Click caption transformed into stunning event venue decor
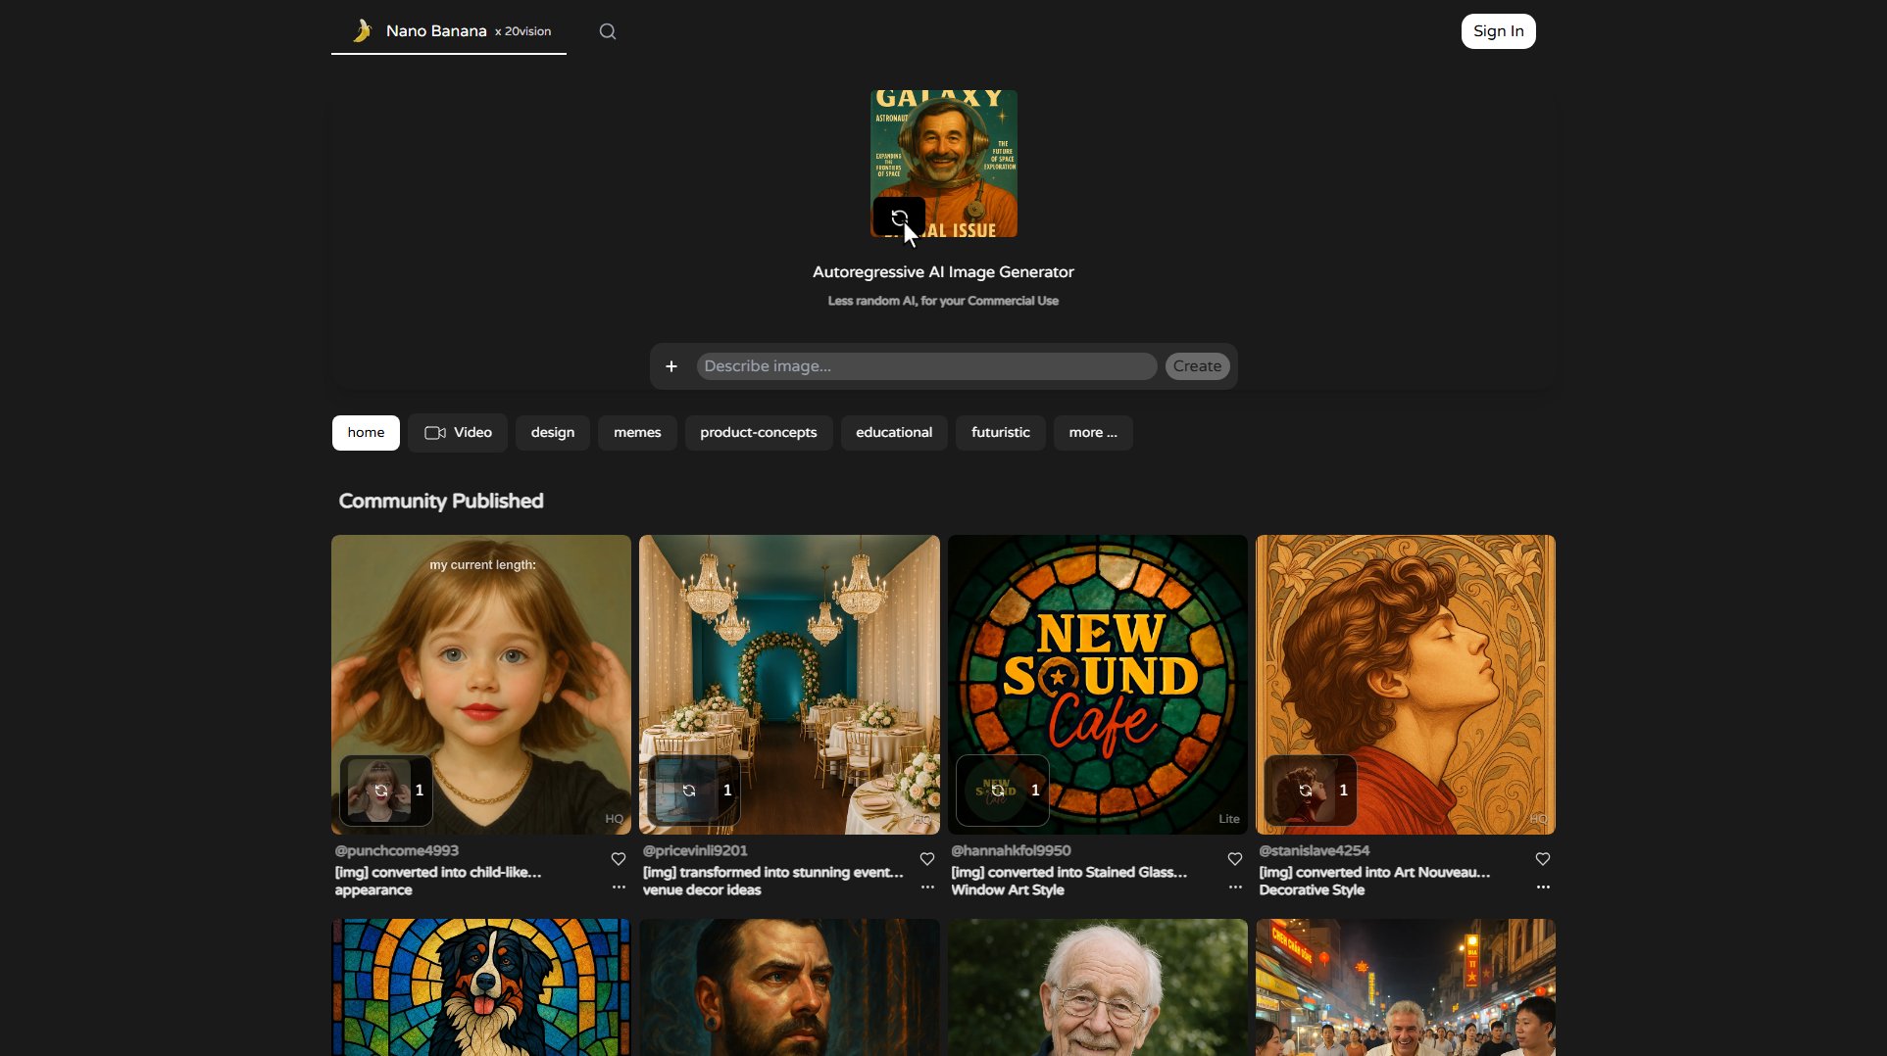Viewport: 1887px width, 1056px height. [x=773, y=881]
